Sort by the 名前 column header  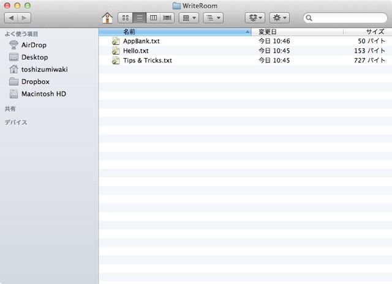[175, 32]
